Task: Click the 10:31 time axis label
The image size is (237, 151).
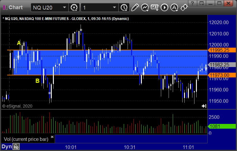Action: pyautogui.click(x=130, y=147)
